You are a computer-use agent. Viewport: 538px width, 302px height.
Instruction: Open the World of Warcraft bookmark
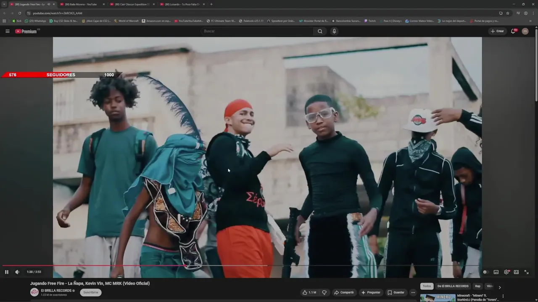[x=126, y=21]
